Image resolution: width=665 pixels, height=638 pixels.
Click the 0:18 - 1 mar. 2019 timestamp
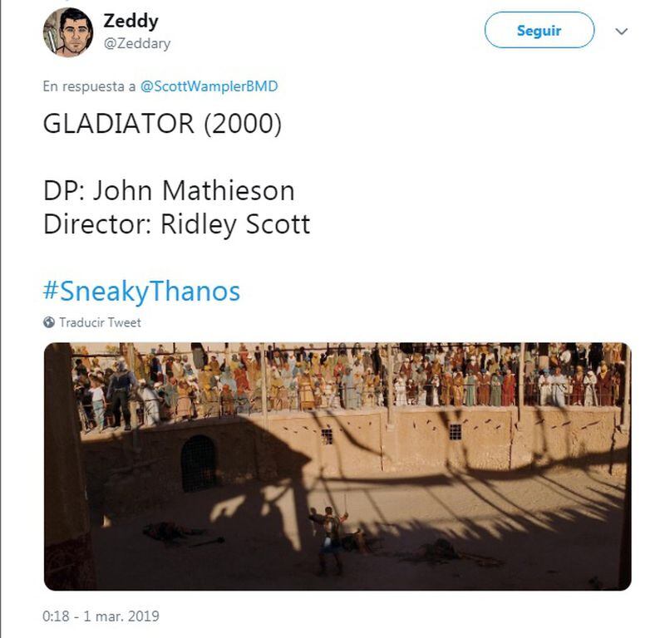(101, 616)
